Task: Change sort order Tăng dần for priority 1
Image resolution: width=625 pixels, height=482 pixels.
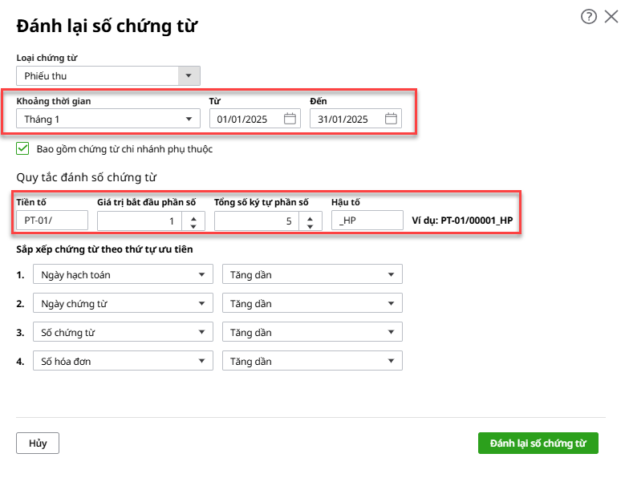Action: [311, 275]
